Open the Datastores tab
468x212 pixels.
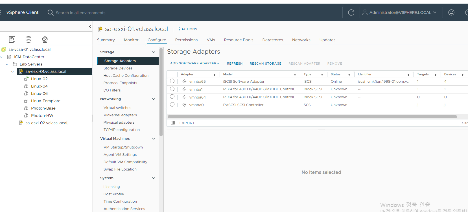(273, 40)
